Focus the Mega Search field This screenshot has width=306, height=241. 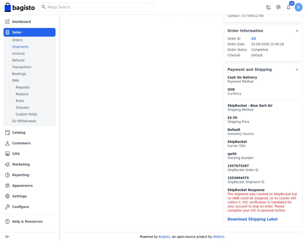click(96, 7)
